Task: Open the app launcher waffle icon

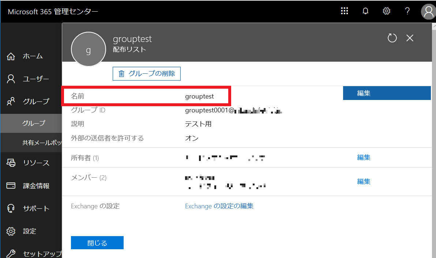Action: click(x=344, y=11)
